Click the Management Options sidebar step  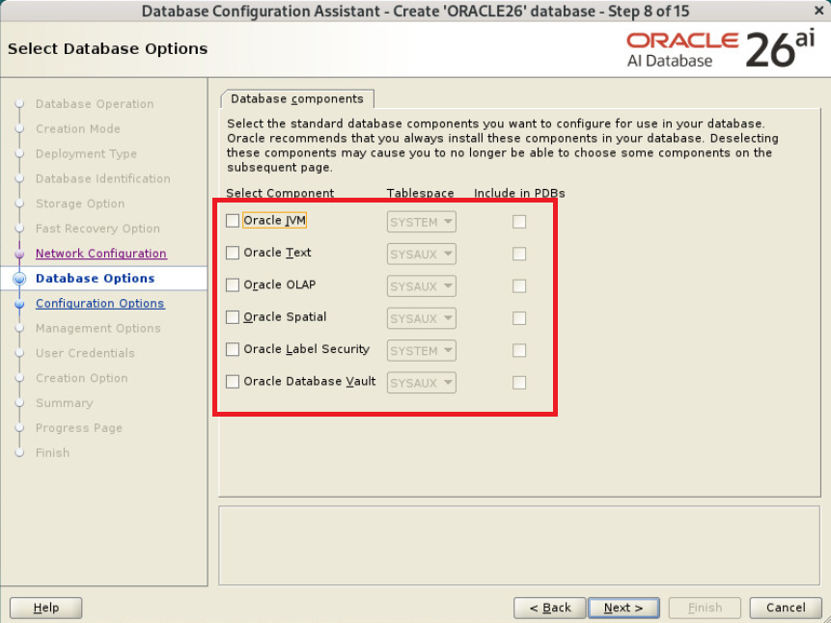point(98,328)
